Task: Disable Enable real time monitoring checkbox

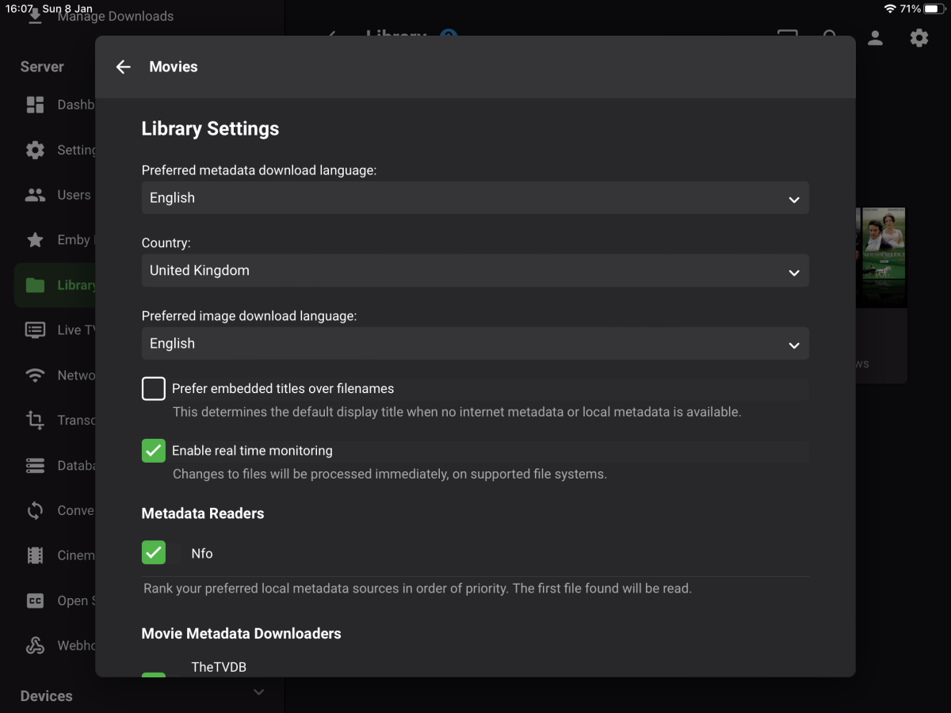Action: pyautogui.click(x=154, y=451)
